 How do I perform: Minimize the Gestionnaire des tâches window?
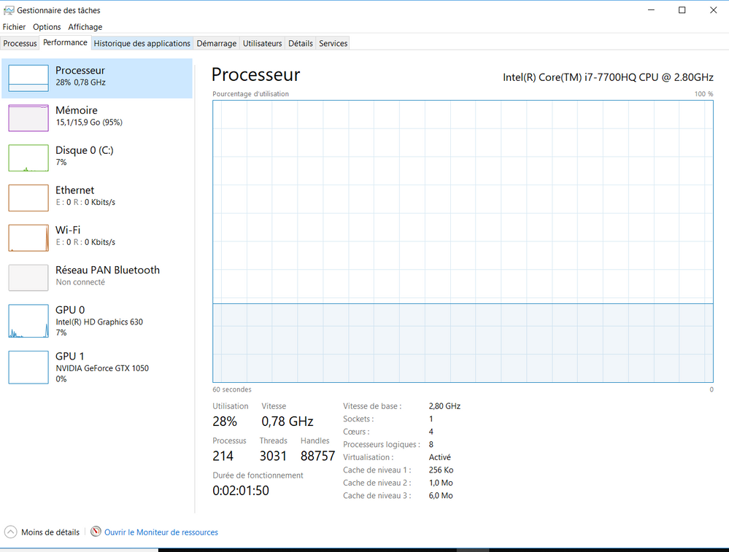pos(651,9)
